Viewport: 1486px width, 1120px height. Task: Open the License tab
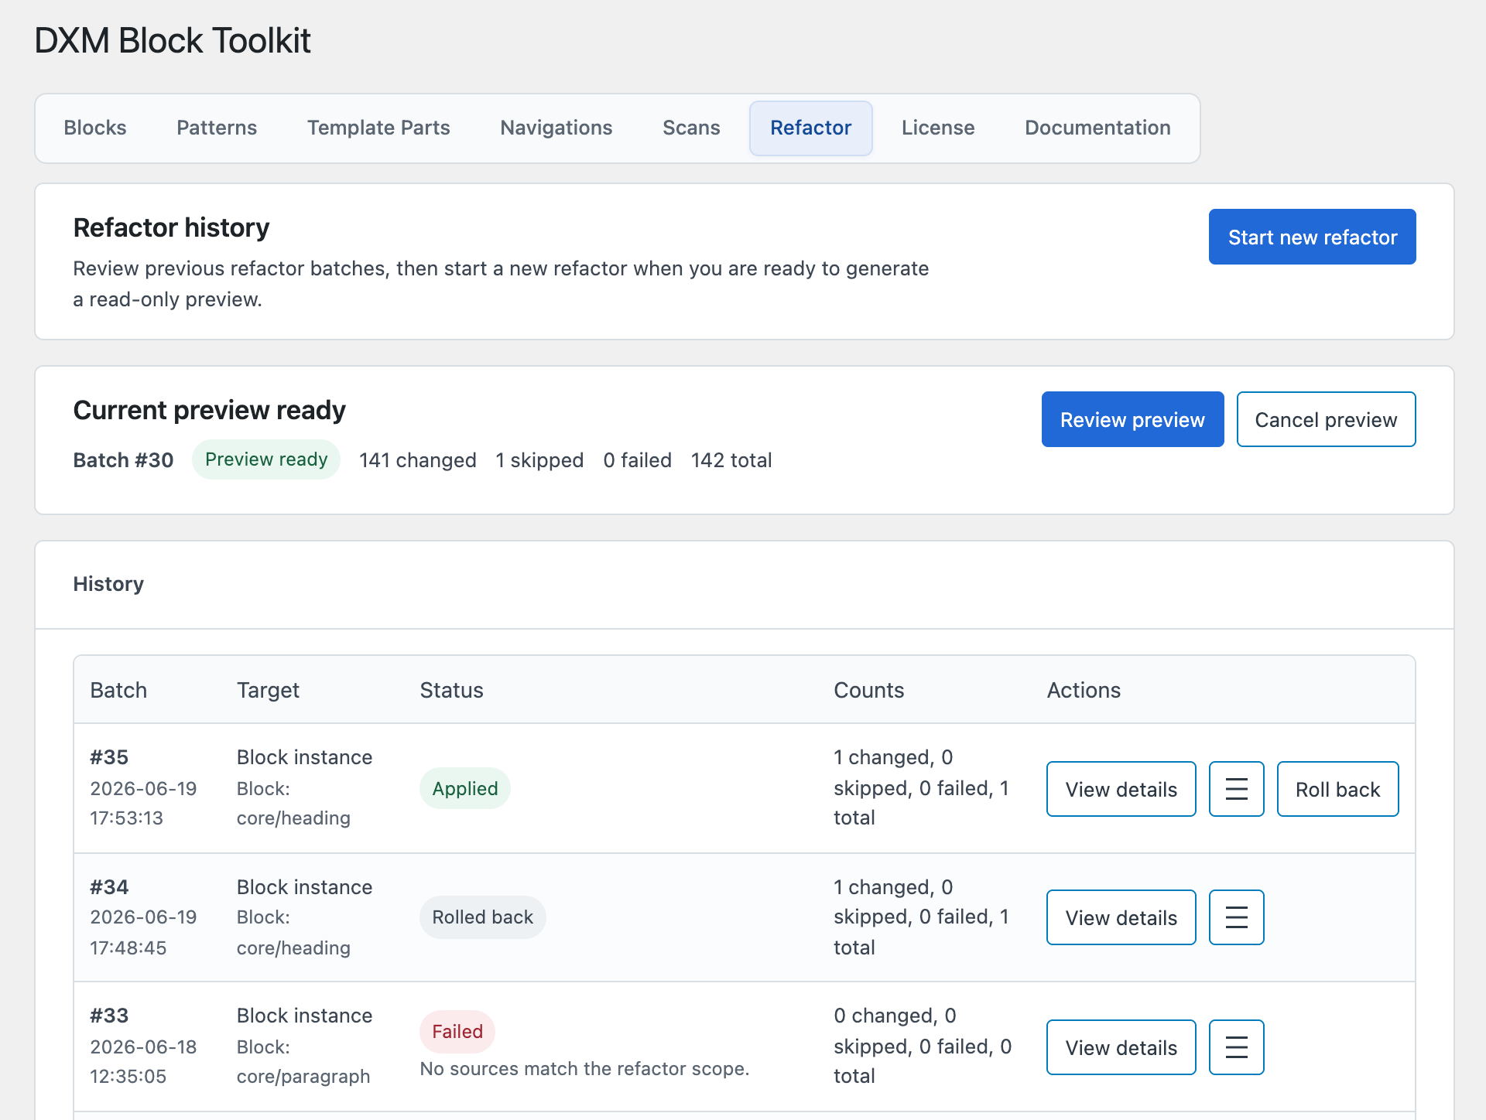coord(938,128)
